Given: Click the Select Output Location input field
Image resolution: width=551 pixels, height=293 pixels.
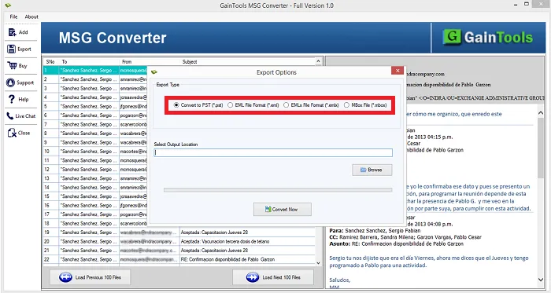Looking at the screenshot, I should pyautogui.click(x=273, y=153).
